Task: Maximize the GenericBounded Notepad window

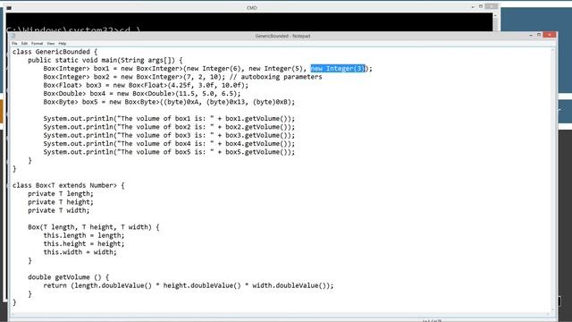Action: coord(539,35)
